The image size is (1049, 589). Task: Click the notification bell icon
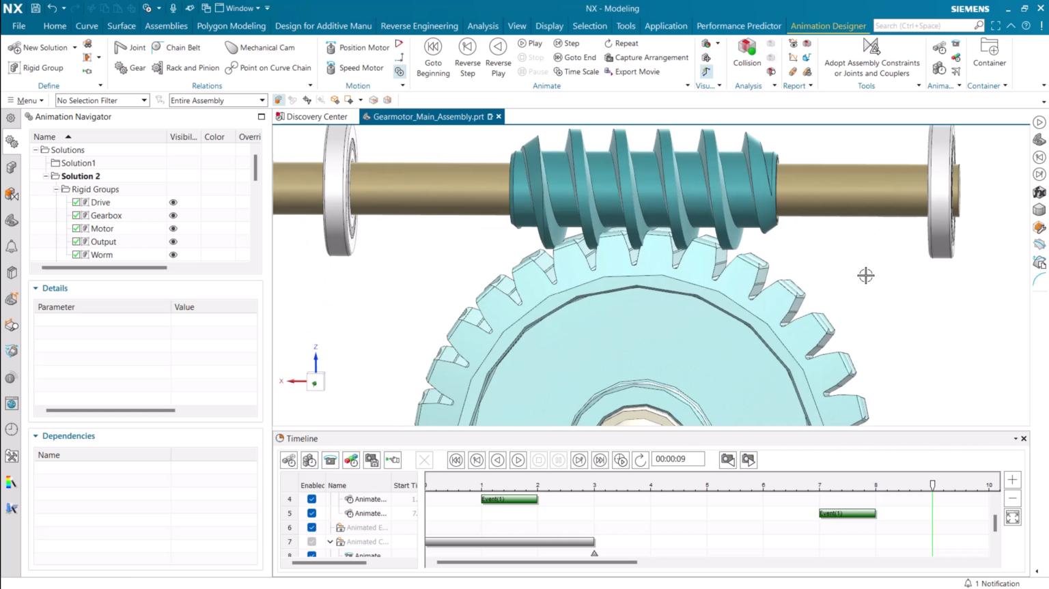pyautogui.click(x=968, y=584)
